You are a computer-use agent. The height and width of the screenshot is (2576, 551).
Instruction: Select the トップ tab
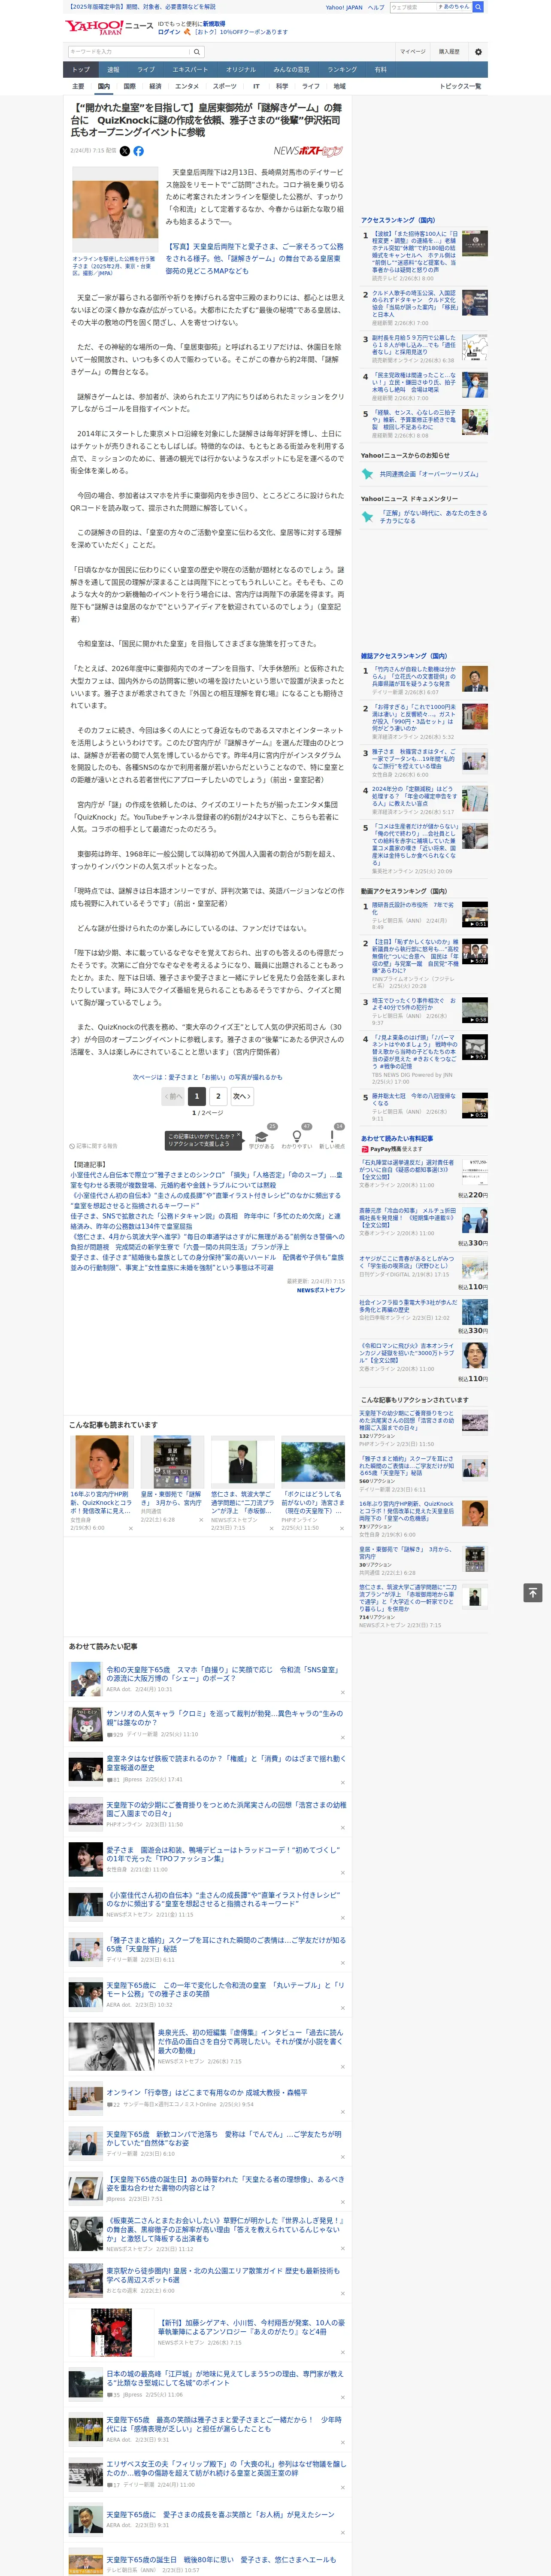coord(81,70)
